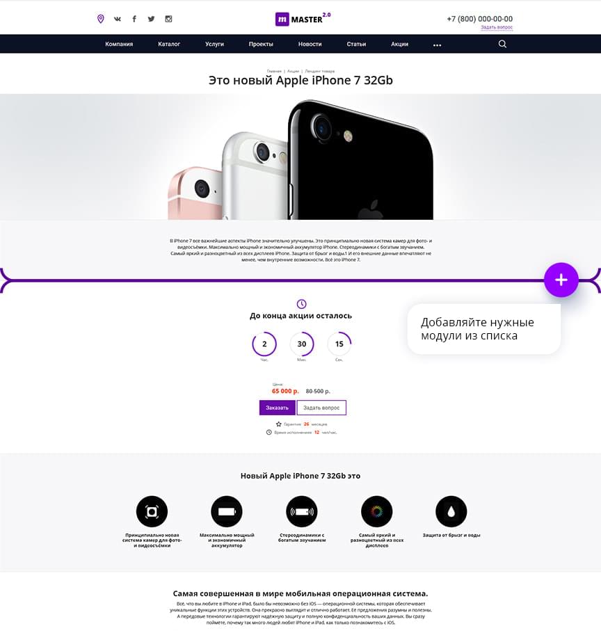Click the search magnifier icon
The width and height of the screenshot is (601, 640).
(502, 44)
